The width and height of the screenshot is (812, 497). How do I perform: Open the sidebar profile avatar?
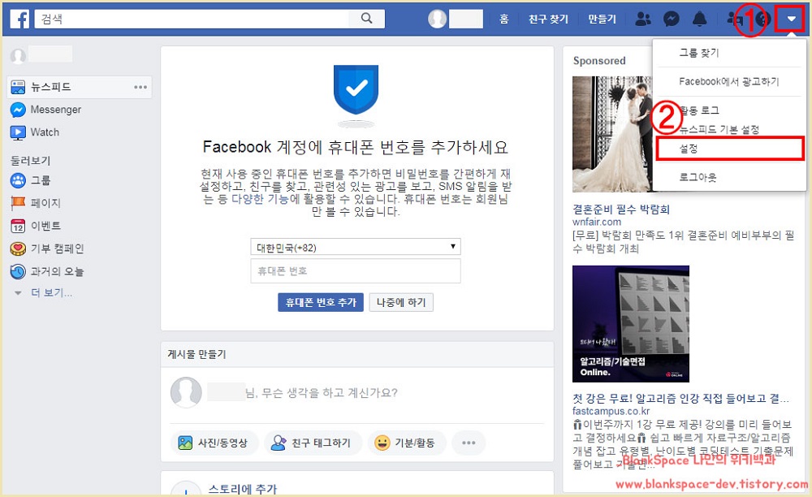point(18,55)
